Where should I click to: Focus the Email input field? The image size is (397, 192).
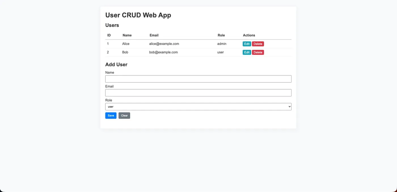tap(198, 93)
